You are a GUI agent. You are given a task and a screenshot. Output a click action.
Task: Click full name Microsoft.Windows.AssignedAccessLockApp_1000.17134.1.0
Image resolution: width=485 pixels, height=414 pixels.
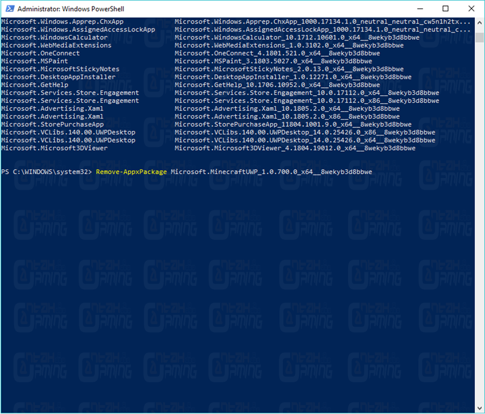click(322, 30)
